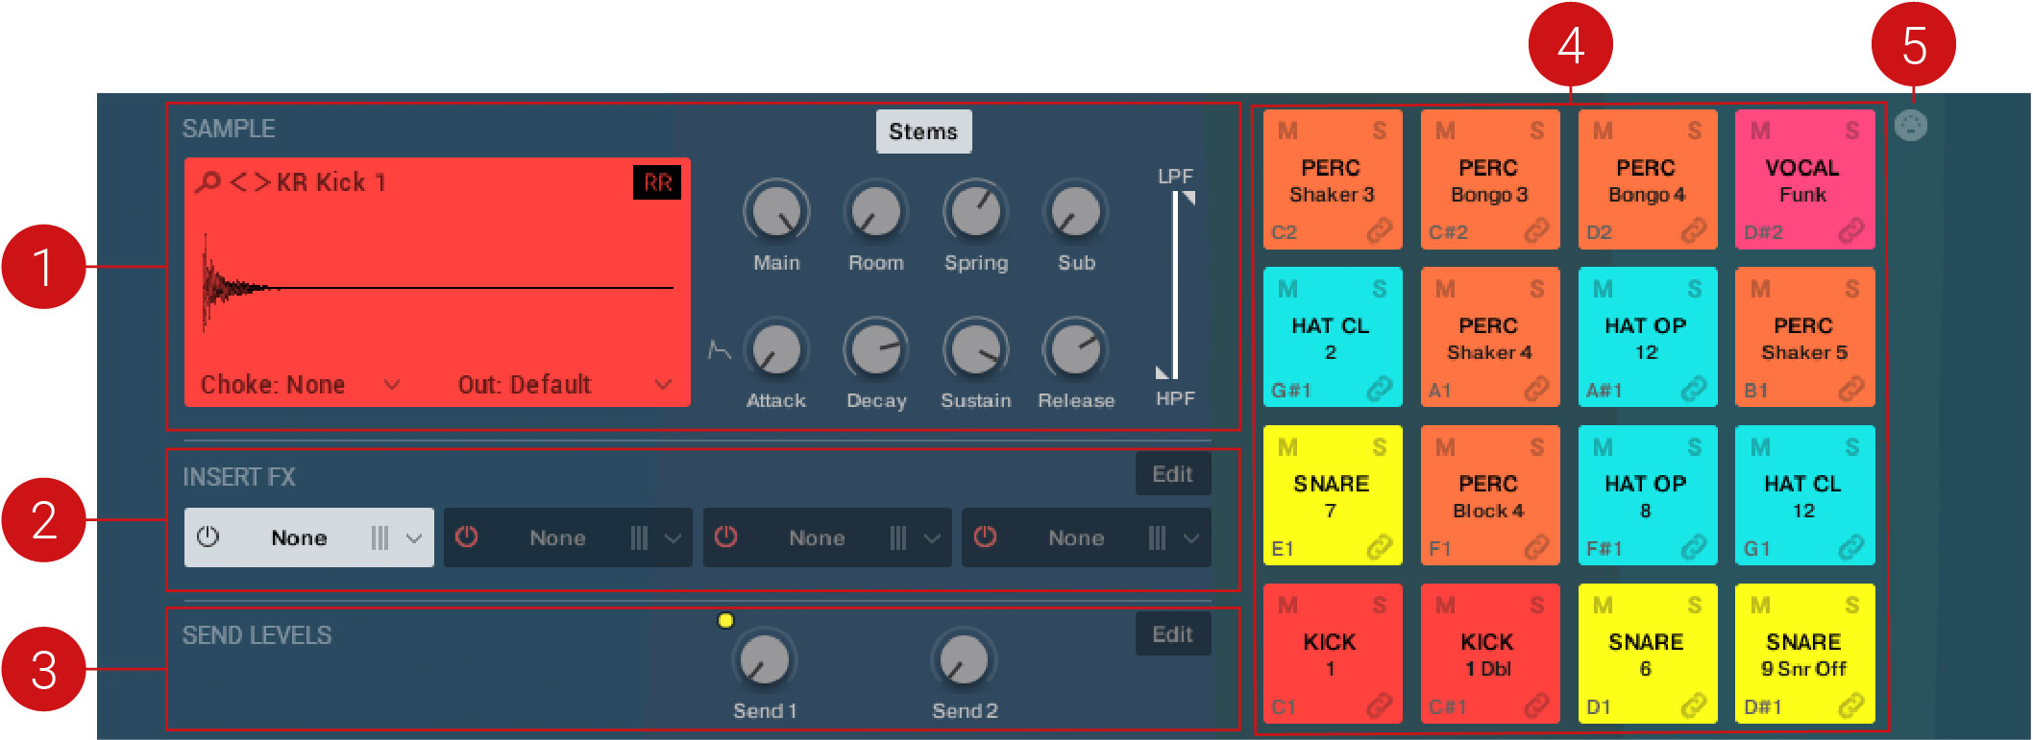Click the link icon on VOCAL Funk pad
Screen dimensions: 2033x740
tap(1850, 231)
